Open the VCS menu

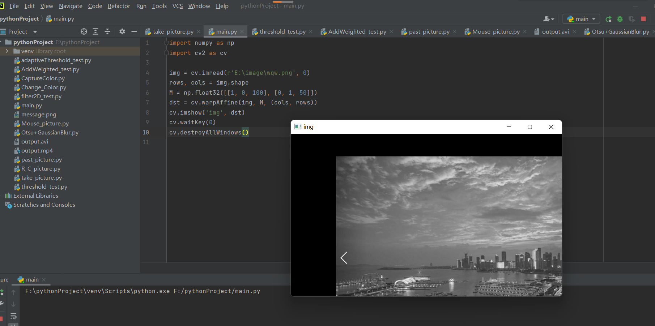(178, 6)
